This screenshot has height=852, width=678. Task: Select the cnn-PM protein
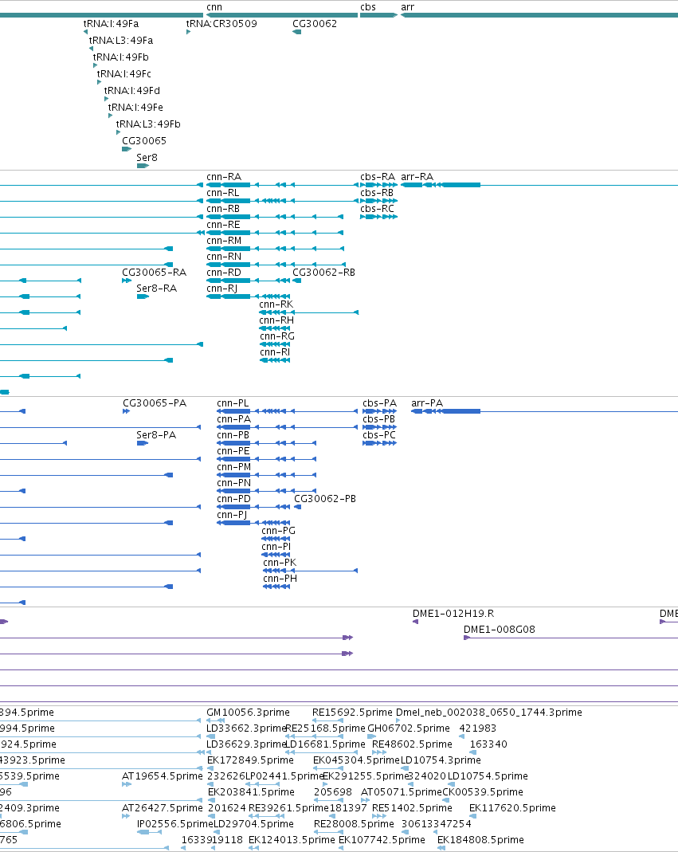[234, 467]
